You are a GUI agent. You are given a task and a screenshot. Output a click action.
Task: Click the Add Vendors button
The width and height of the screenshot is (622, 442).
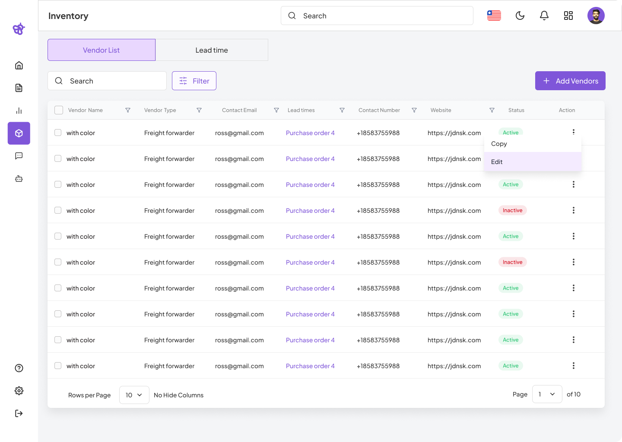pyautogui.click(x=570, y=81)
